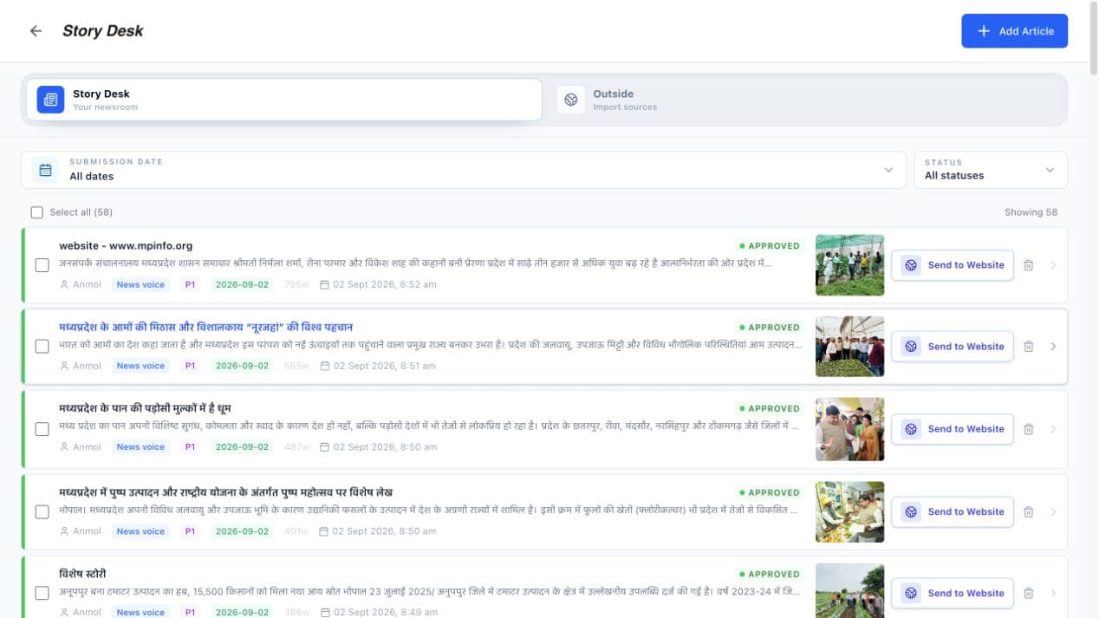The height and width of the screenshot is (618, 1099).
Task: Delete the www.mpinfo.org article via trash icon
Action: point(1029,265)
